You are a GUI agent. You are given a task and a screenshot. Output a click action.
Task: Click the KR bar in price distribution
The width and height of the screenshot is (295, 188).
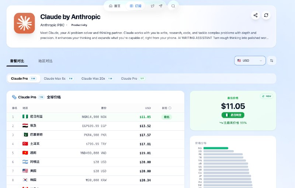226,170
